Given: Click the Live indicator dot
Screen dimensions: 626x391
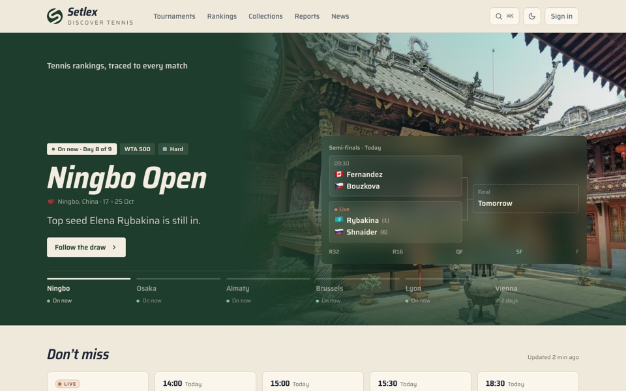Looking at the screenshot, I should pos(336,209).
